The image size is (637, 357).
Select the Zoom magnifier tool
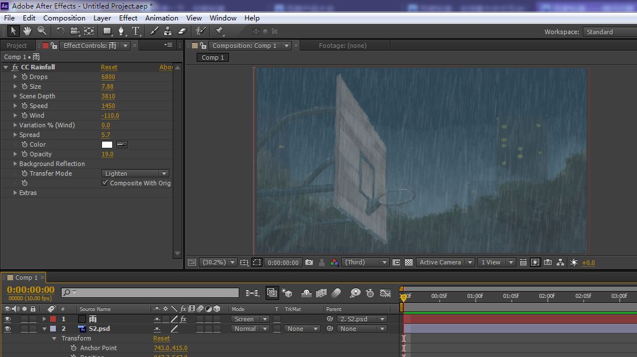(42, 31)
